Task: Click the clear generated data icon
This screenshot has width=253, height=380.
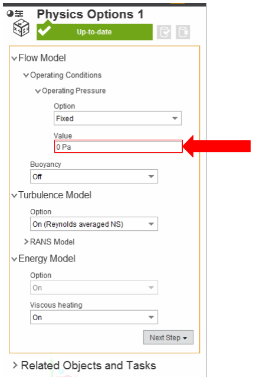Action: (183, 32)
